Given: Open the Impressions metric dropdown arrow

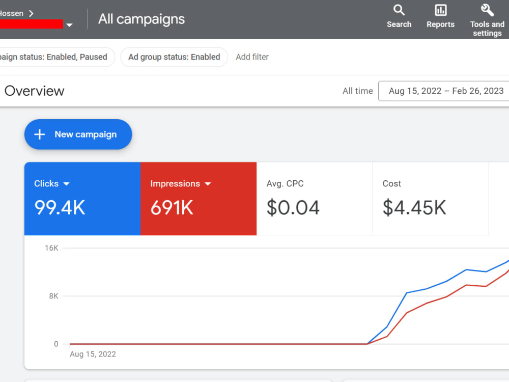Looking at the screenshot, I should point(208,184).
